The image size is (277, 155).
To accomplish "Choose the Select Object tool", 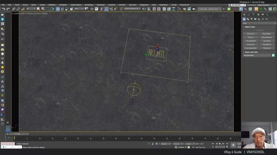I will pos(39,9).
